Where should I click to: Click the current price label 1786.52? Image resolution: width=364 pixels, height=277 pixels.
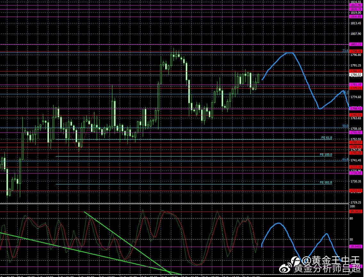(x=356, y=75)
